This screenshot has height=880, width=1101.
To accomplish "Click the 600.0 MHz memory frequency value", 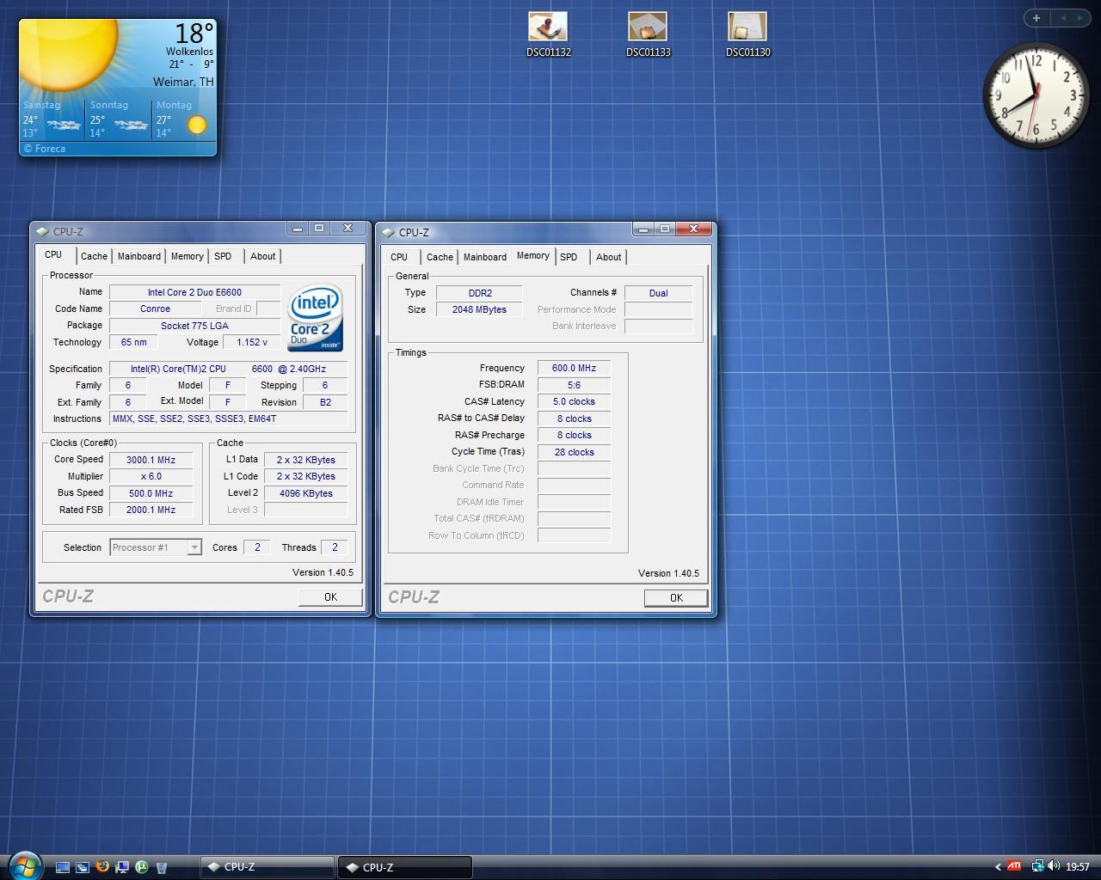I will (x=574, y=368).
